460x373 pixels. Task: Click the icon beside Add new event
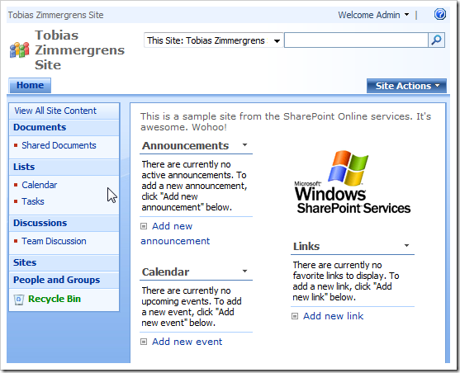point(144,342)
